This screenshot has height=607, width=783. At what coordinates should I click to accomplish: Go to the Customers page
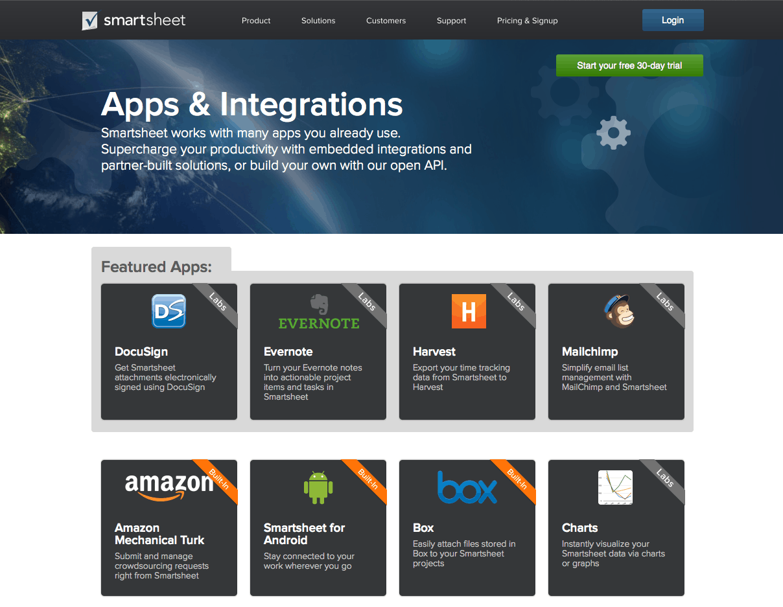coord(386,21)
